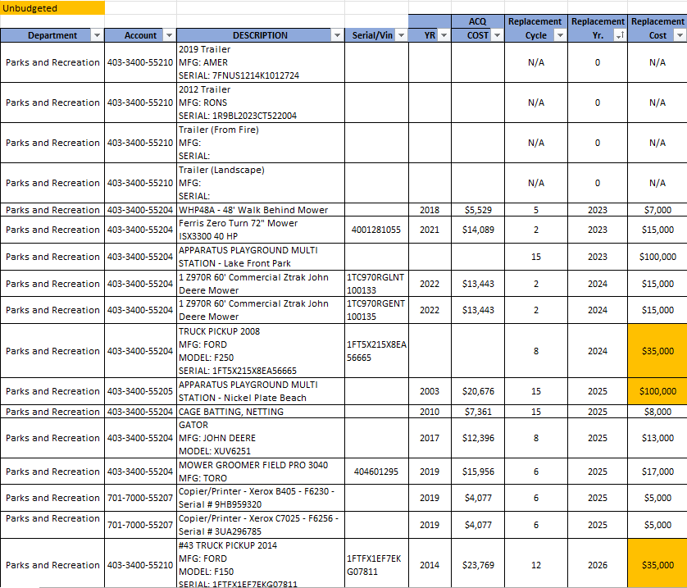Select the 2026 replacement year cell
This screenshot has width=687, height=588.
pos(598,564)
